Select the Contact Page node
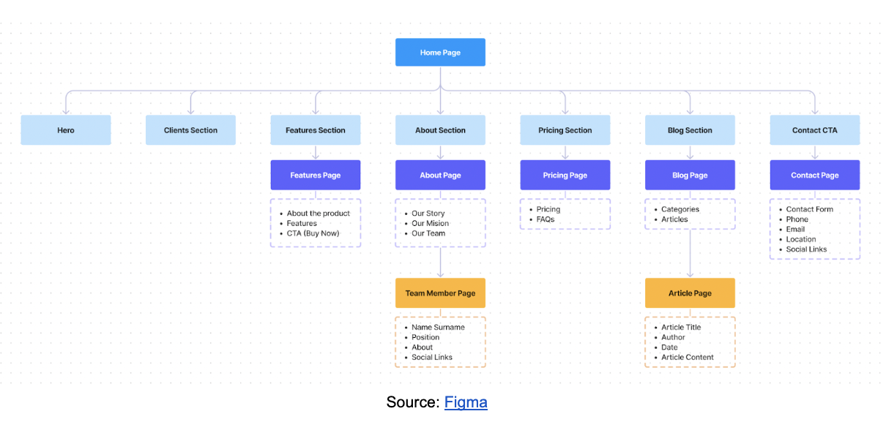Screen dimensions: 886x433 click(814, 176)
